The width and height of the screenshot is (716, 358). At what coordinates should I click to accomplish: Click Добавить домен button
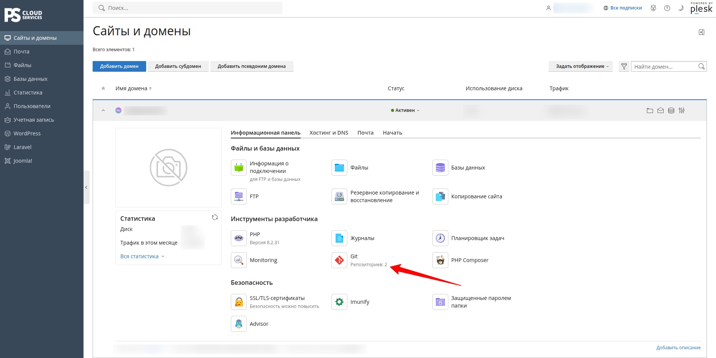[119, 66]
